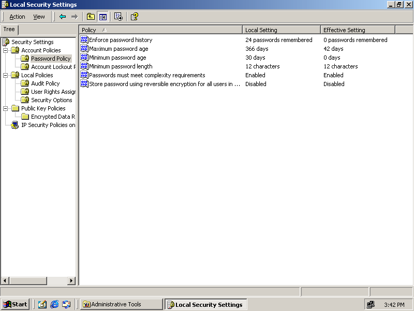
Task: Collapse the Local Policies tree node
Action: (6, 75)
